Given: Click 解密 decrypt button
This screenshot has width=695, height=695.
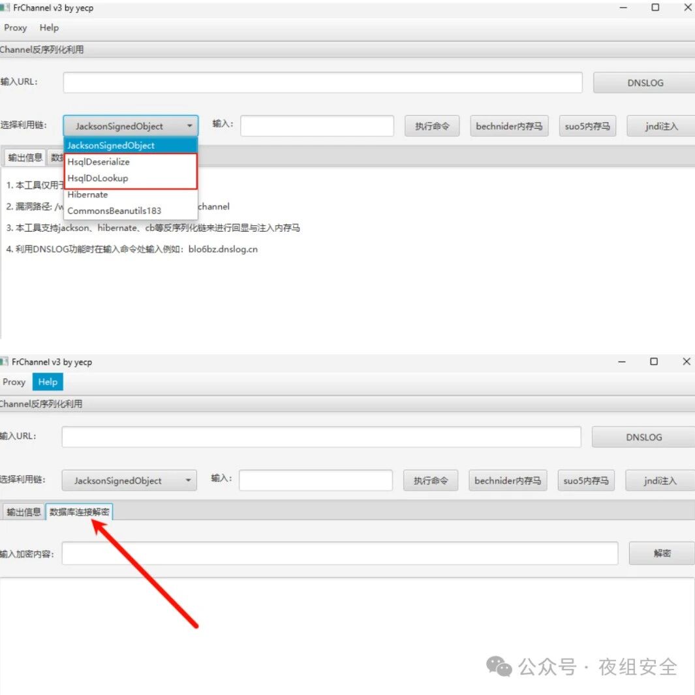Looking at the screenshot, I should (x=662, y=553).
